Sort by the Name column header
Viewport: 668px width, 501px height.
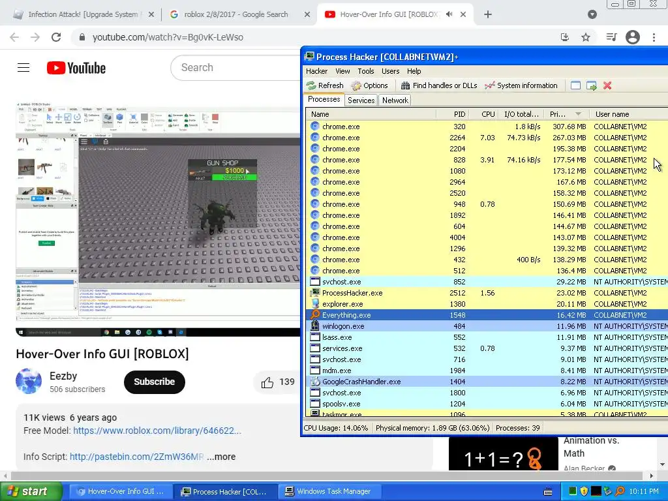[x=371, y=114]
